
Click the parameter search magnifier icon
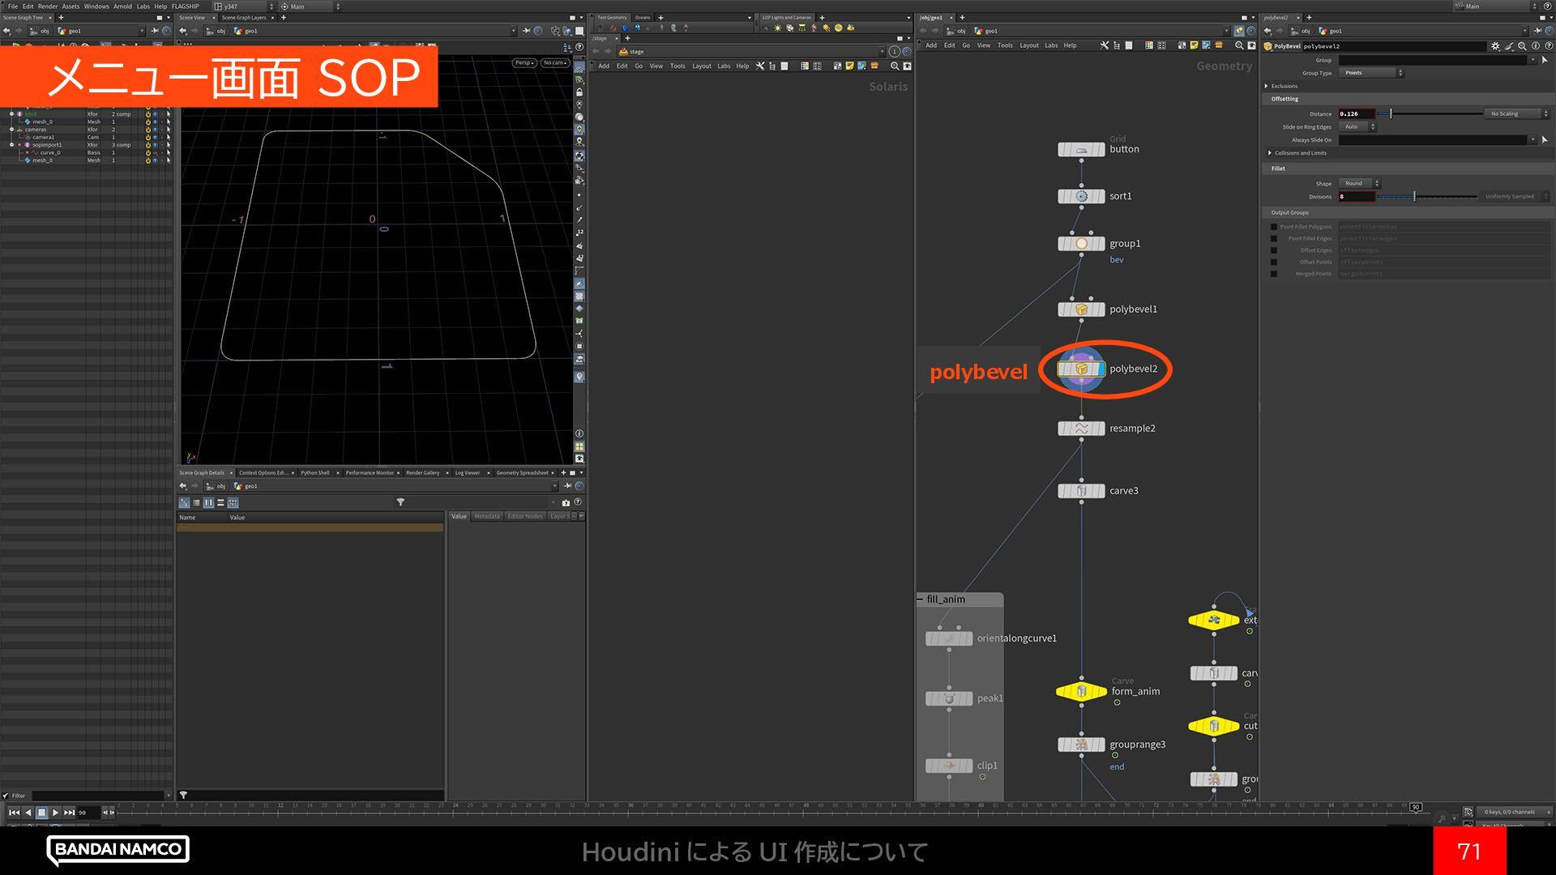[1523, 46]
